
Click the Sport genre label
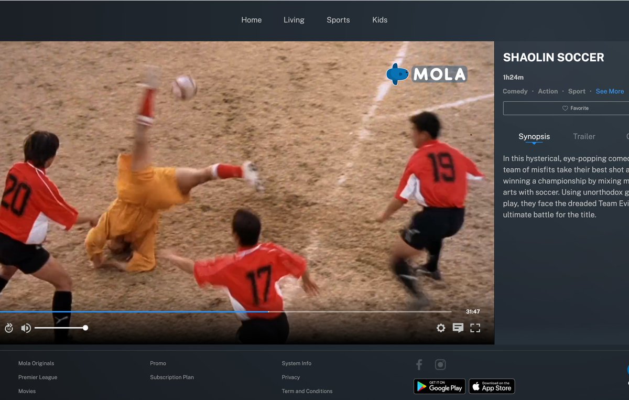tap(577, 91)
